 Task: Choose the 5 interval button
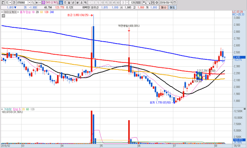tap(98, 3)
